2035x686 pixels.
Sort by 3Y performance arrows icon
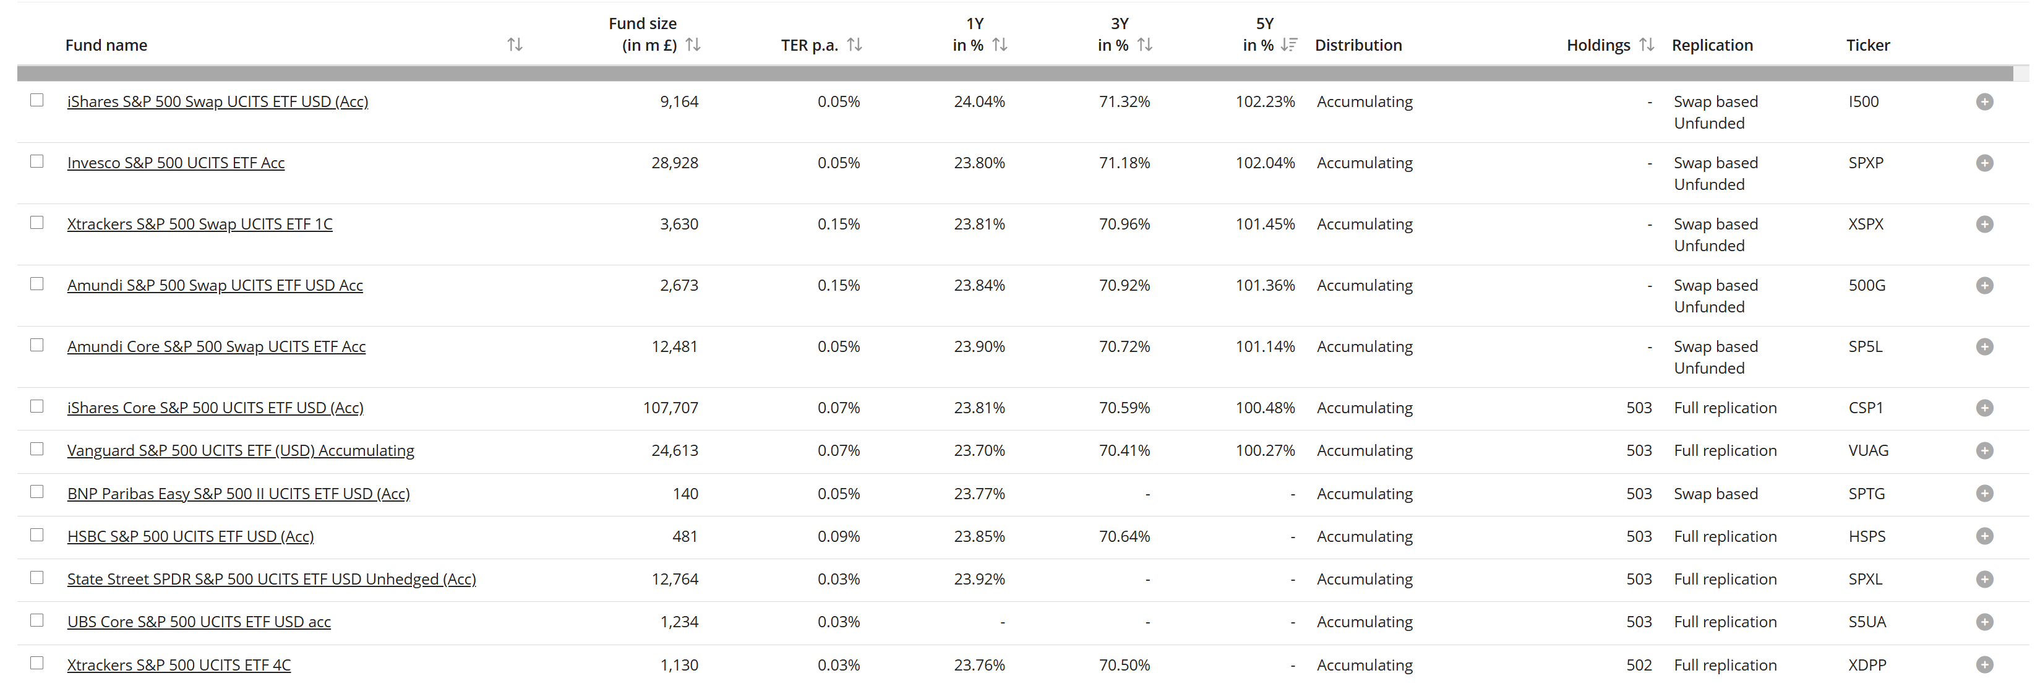coord(1145,45)
